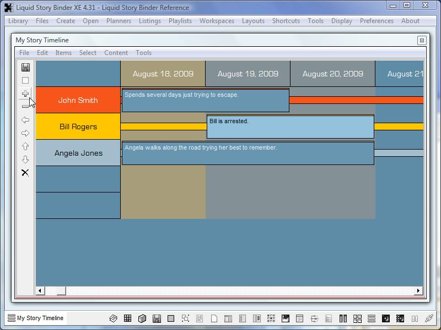Click the black X delete icon
The width and height of the screenshot is (441, 330).
pyautogui.click(x=25, y=173)
